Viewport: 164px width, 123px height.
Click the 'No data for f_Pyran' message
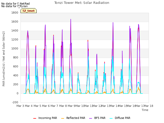tap(14, 6)
